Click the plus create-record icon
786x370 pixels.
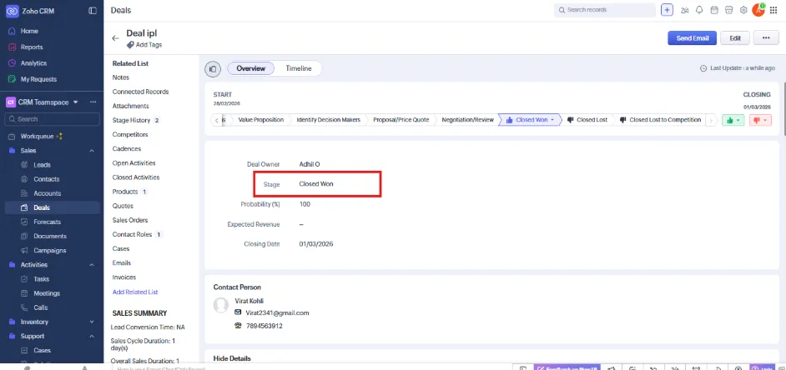point(667,10)
